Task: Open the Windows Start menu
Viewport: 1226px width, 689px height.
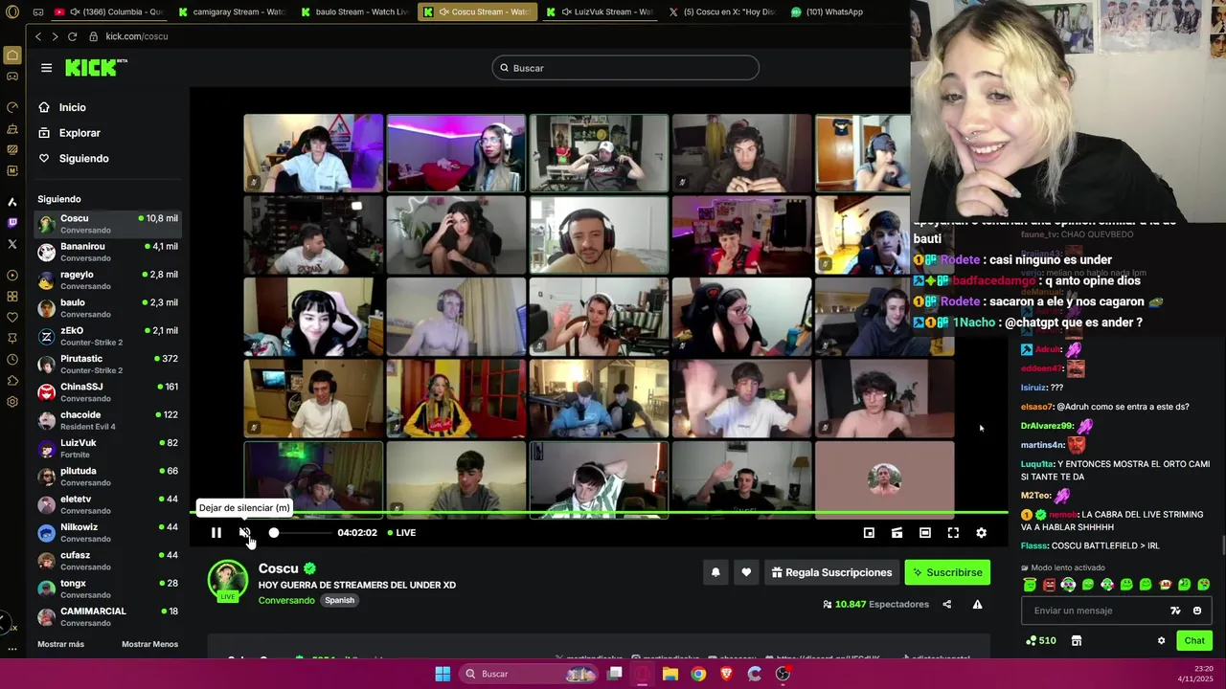Action: (x=443, y=674)
